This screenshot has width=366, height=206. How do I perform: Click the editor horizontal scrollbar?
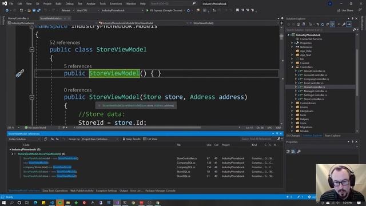click(x=138, y=128)
